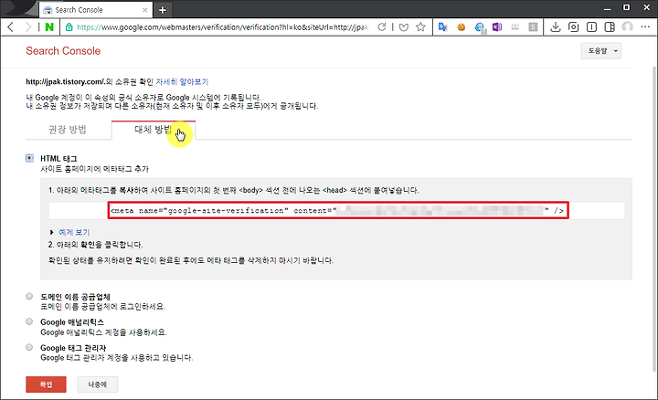Close the Search Console browser tab
The height and width of the screenshot is (400, 658).
click(x=145, y=10)
